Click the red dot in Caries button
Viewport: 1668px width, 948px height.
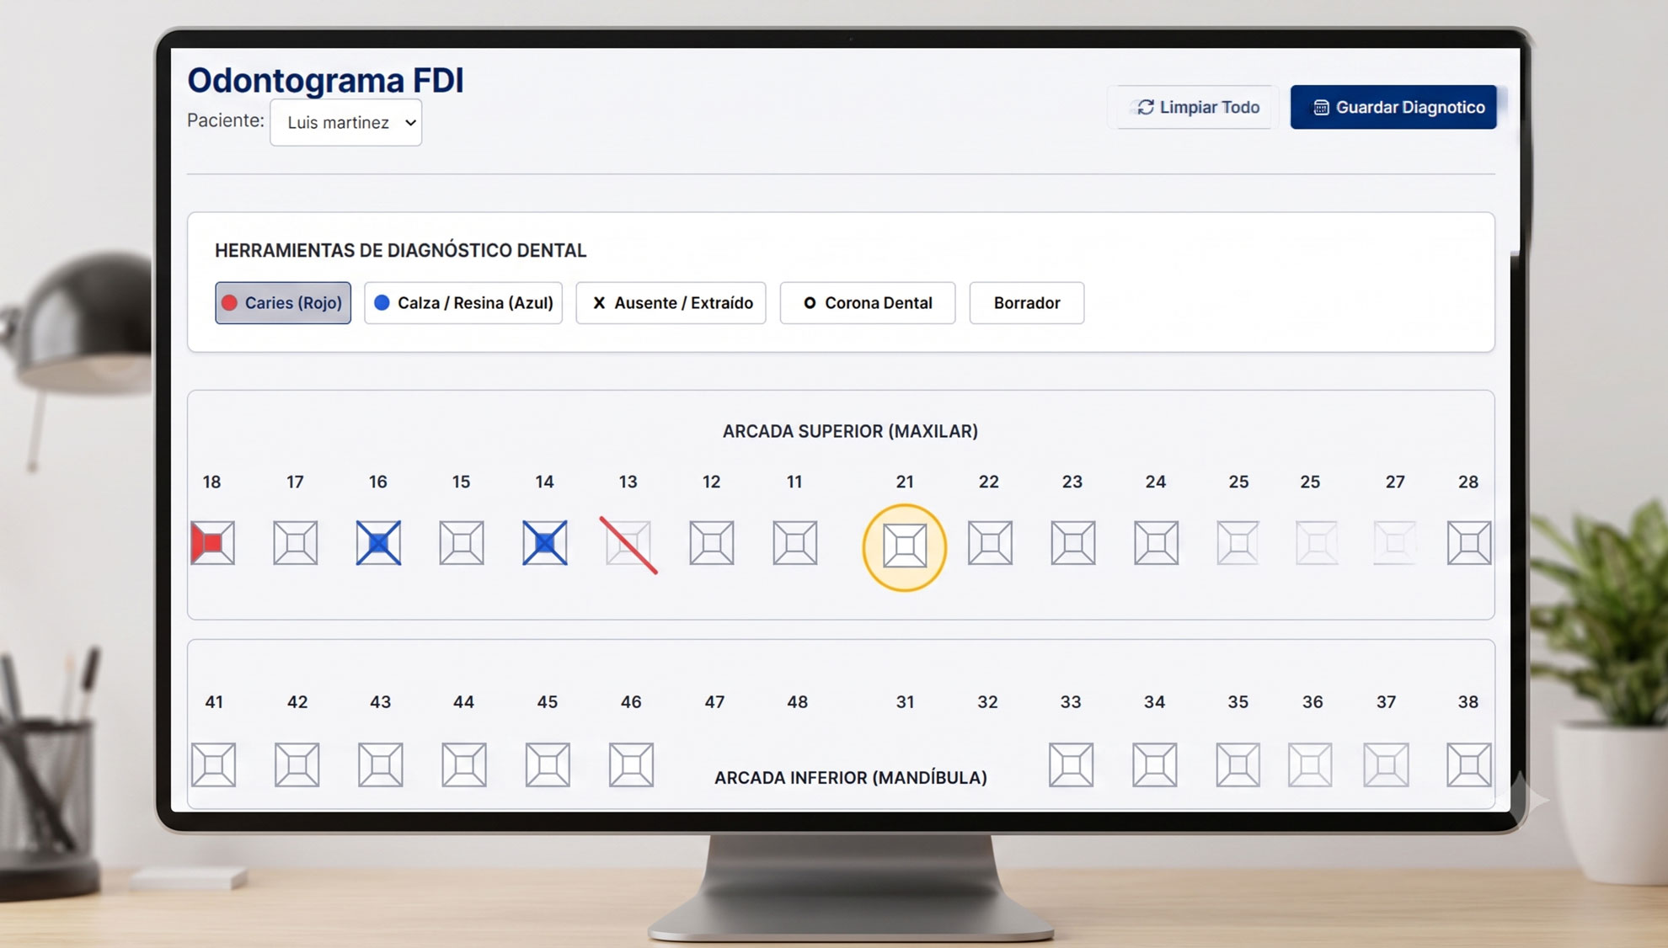point(229,303)
